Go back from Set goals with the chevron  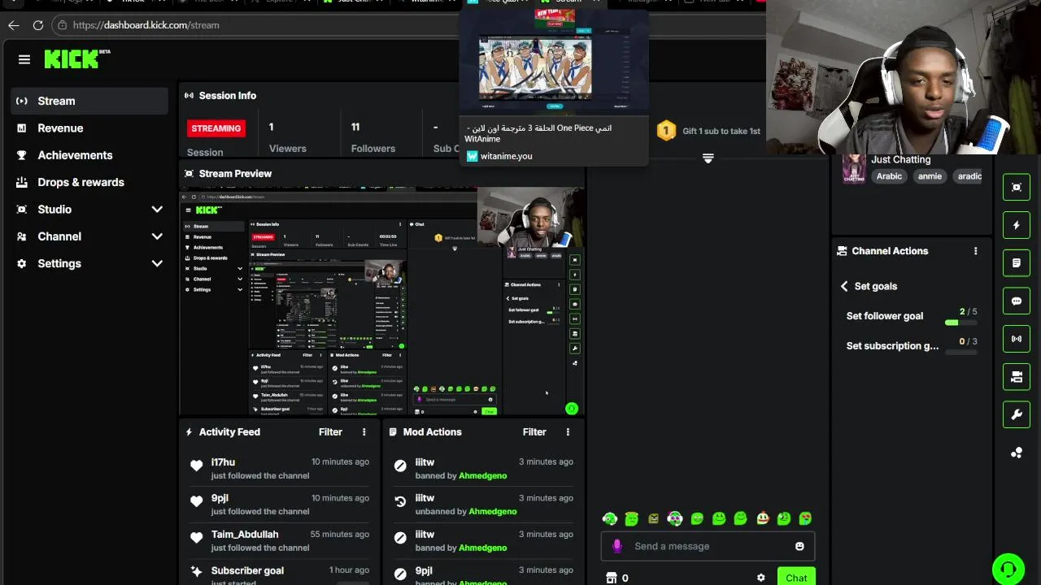(x=844, y=286)
